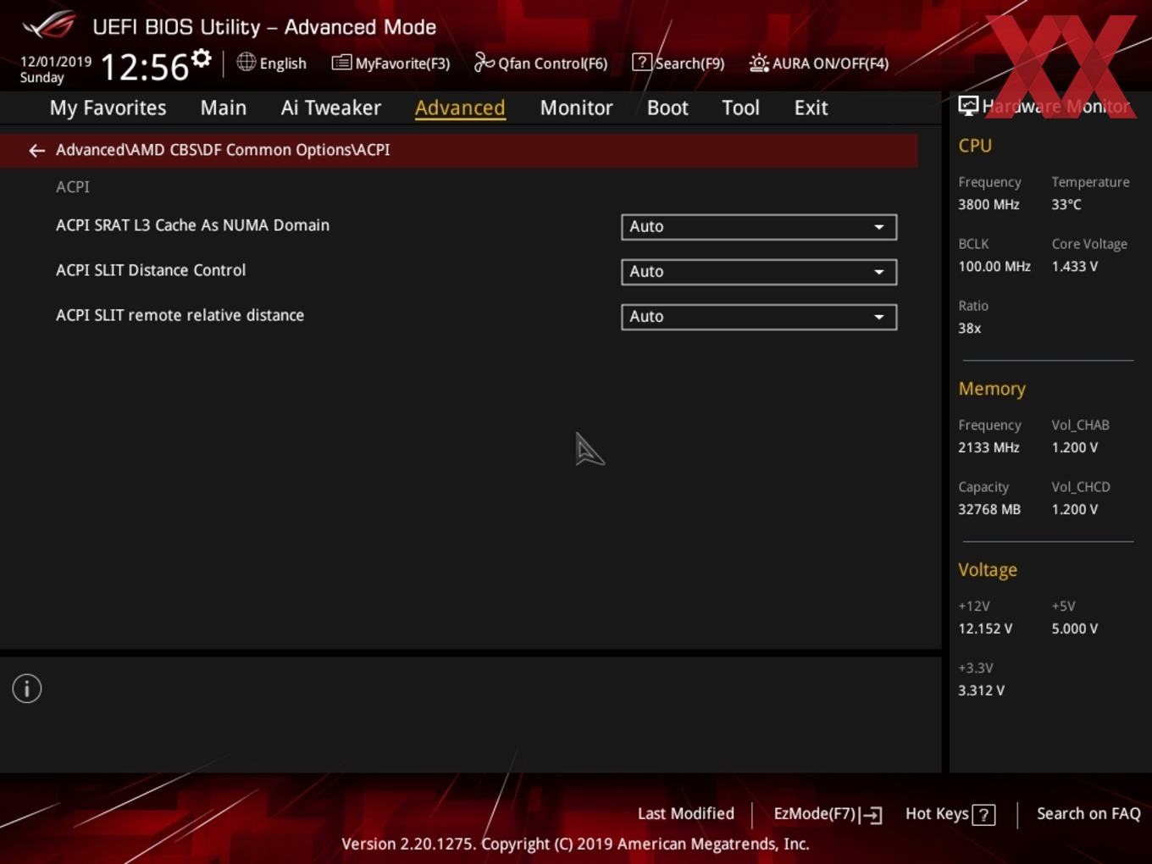Click ACPI SRAT L3 Cache As NUMA Domain label
1152x864 pixels.
tap(192, 225)
